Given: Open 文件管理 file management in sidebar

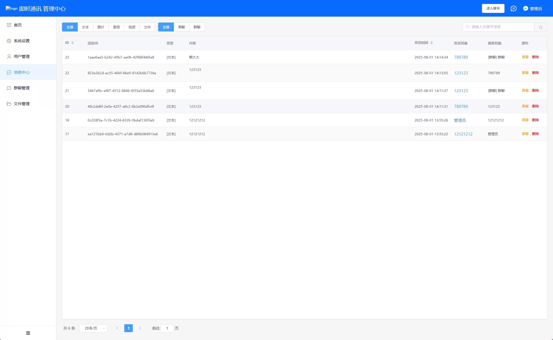Looking at the screenshot, I should [x=21, y=104].
